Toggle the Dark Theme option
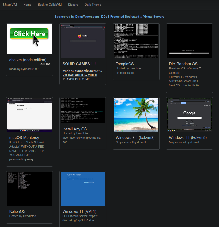The image size is (219, 227). pos(93,5)
